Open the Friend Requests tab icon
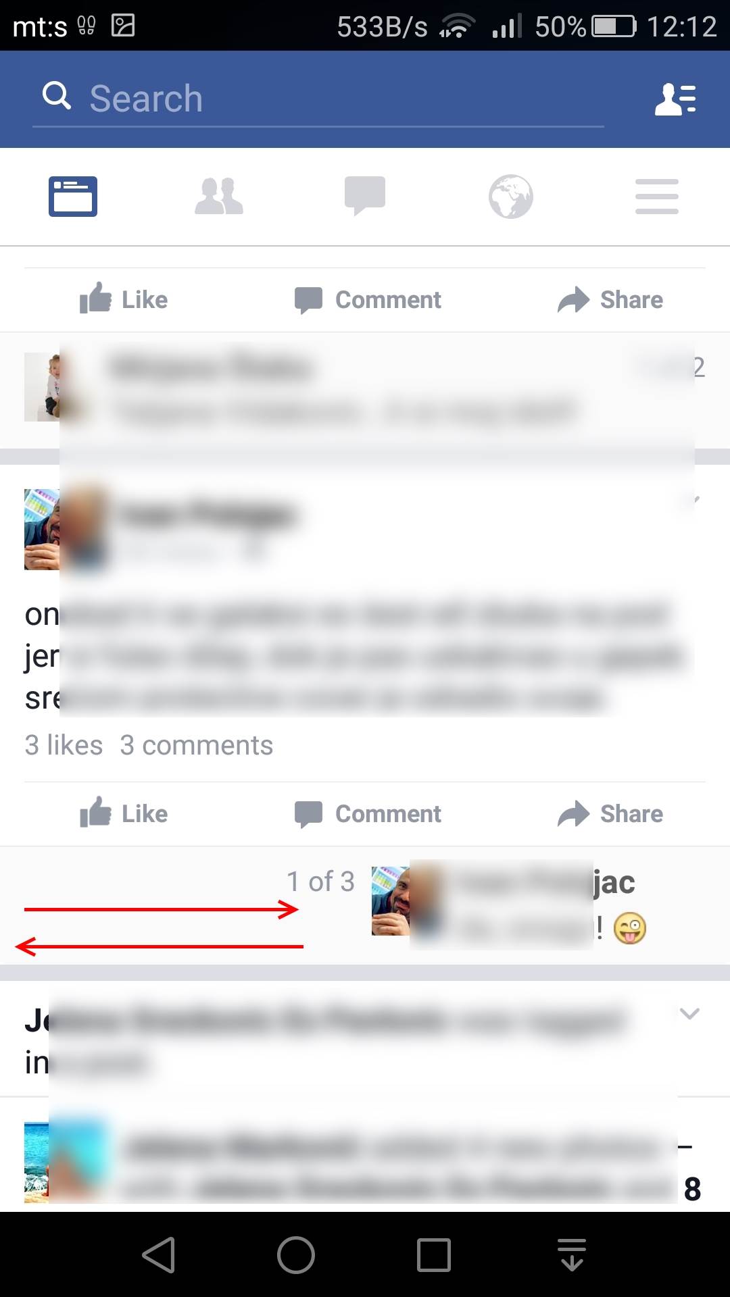This screenshot has width=730, height=1297. pos(219,197)
